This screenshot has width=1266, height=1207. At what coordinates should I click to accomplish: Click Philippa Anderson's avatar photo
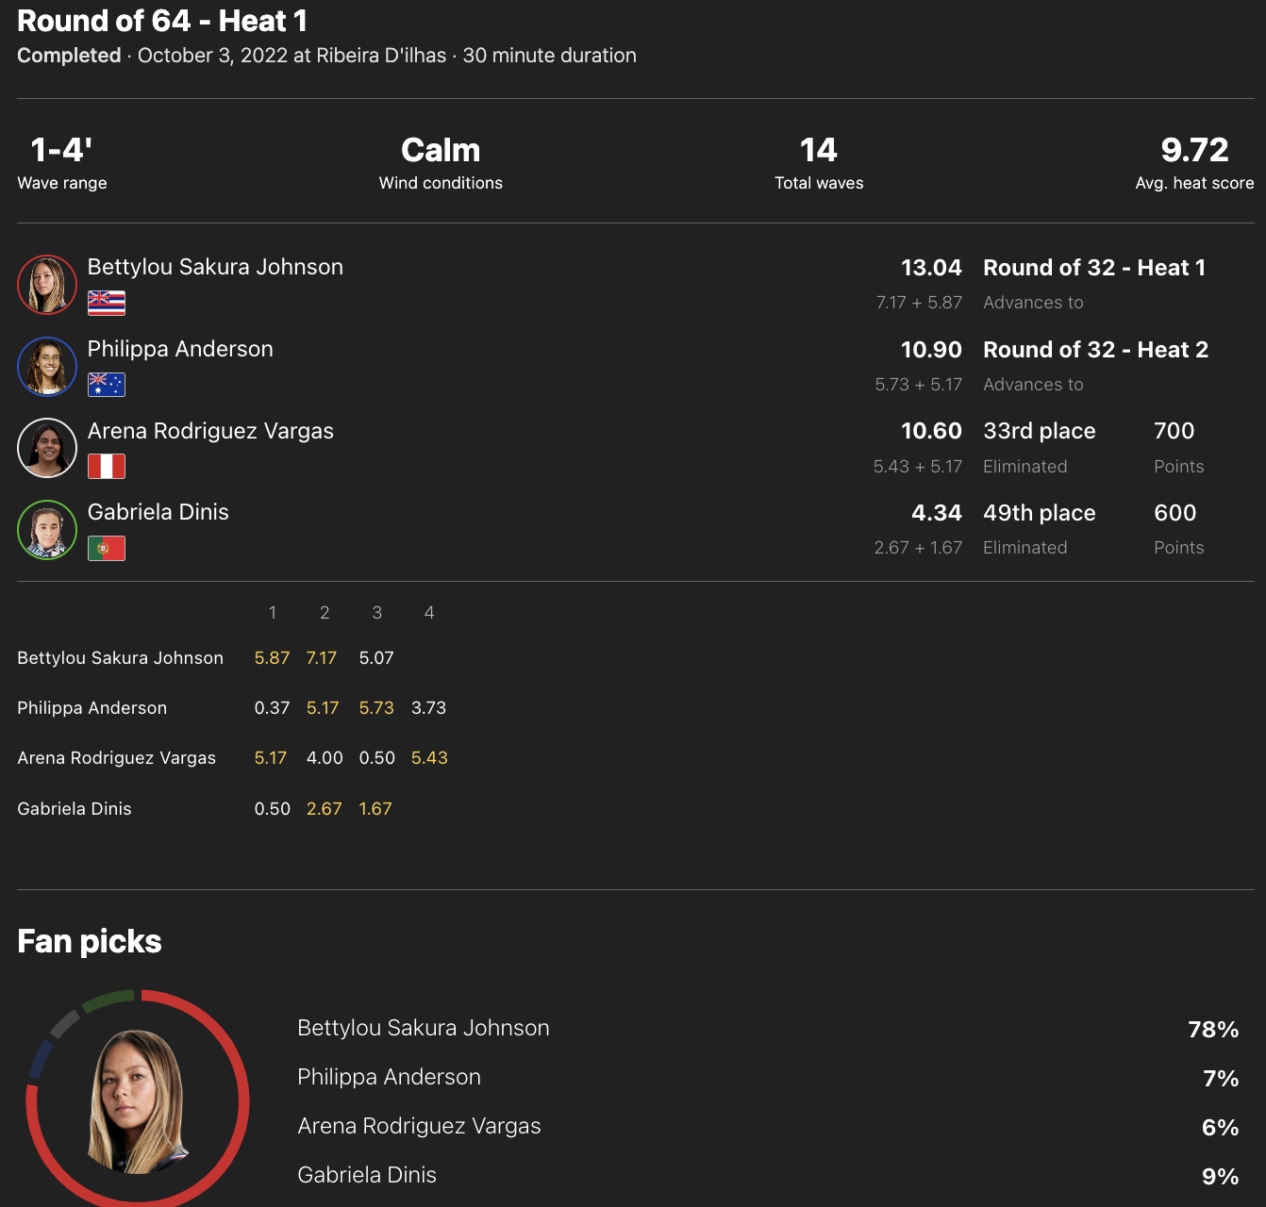[x=47, y=367]
